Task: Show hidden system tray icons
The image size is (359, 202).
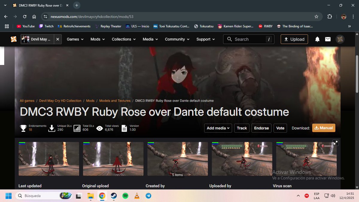Action: (298, 196)
